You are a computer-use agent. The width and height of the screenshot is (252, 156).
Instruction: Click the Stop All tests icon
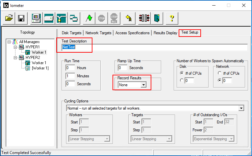(114, 18)
